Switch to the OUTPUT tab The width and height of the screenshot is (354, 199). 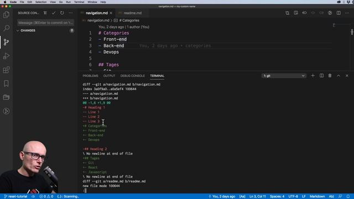click(x=109, y=76)
